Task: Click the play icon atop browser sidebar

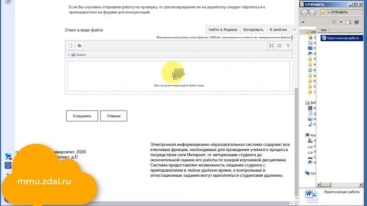Action: (x=8, y=2)
